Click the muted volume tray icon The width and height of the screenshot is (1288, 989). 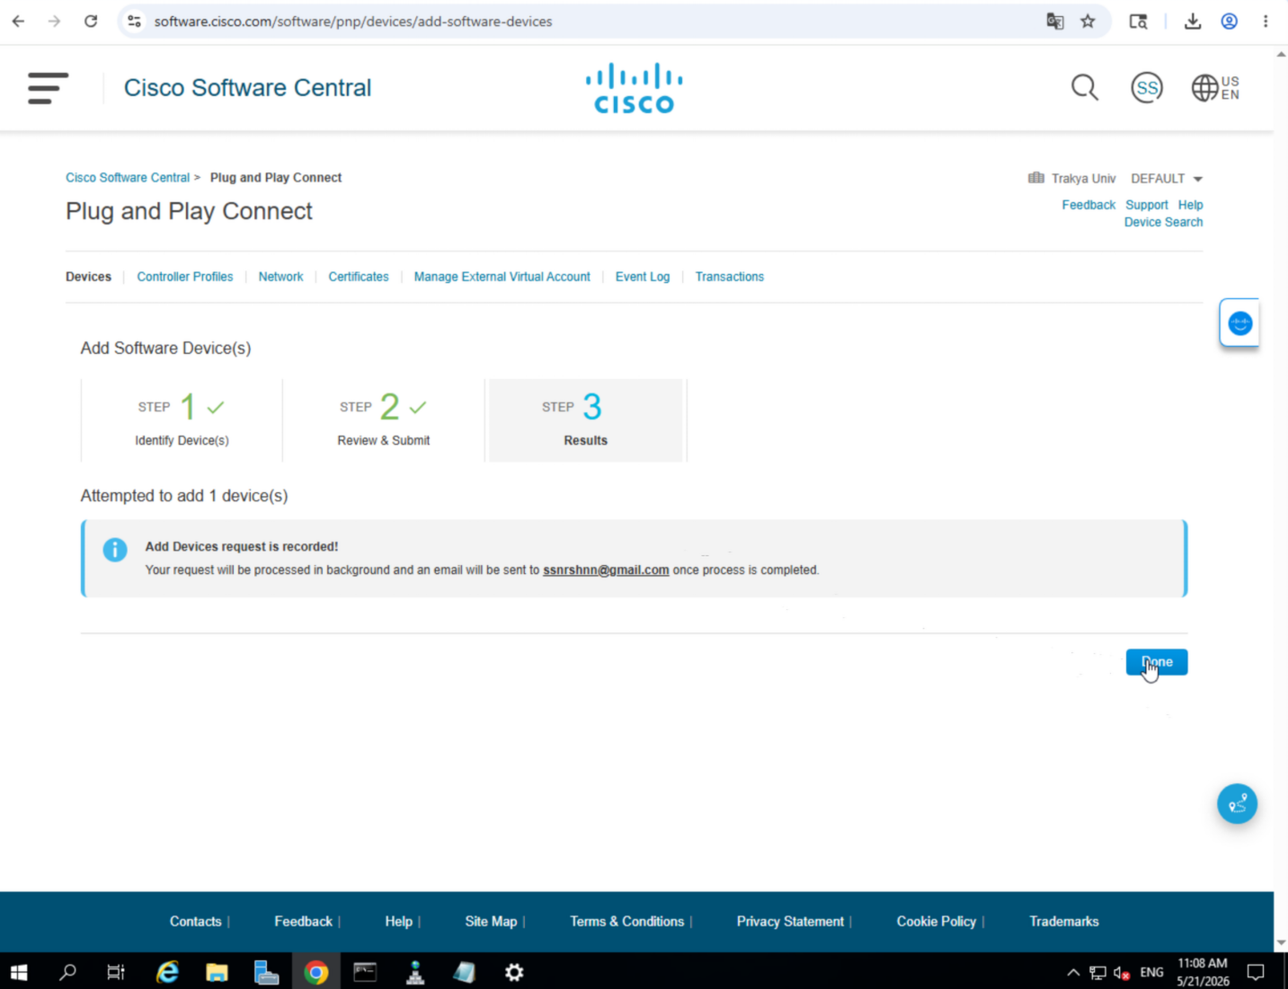[x=1122, y=972]
